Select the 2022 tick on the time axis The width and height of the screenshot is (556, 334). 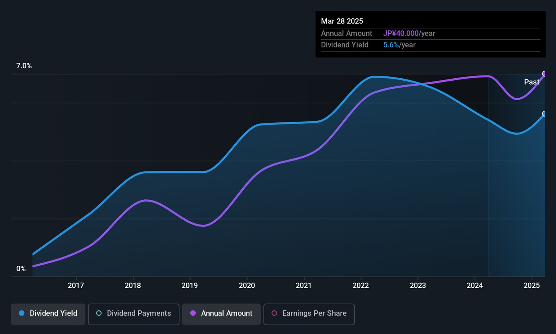[361, 285]
